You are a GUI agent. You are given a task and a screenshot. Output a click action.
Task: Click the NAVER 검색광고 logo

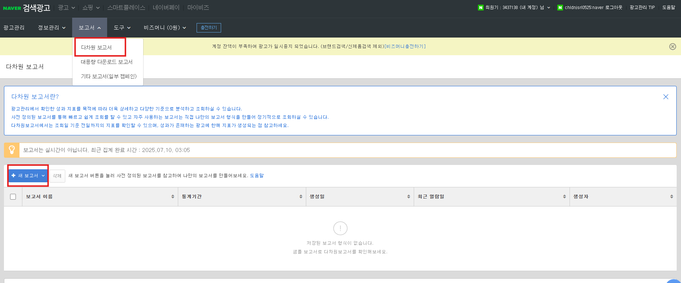[26, 8]
